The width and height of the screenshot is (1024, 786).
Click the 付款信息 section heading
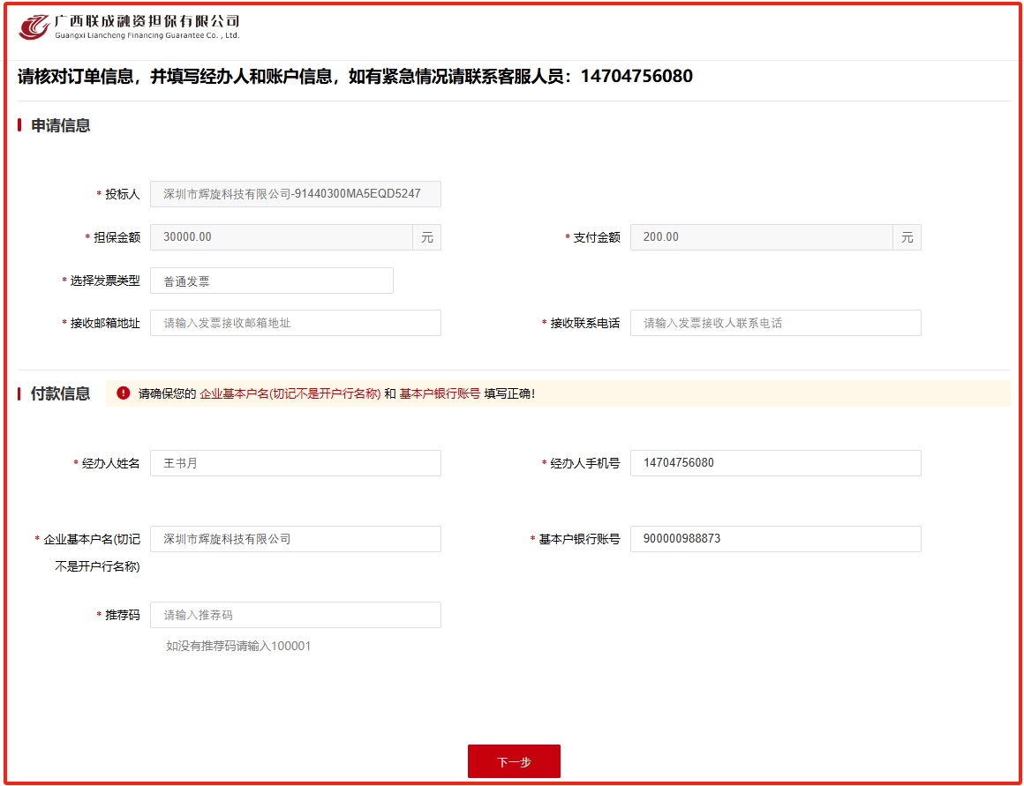pos(61,393)
